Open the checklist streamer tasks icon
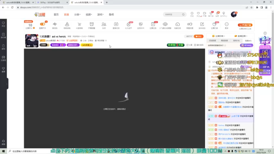The width and height of the screenshot is (274, 154). click(x=153, y=24)
